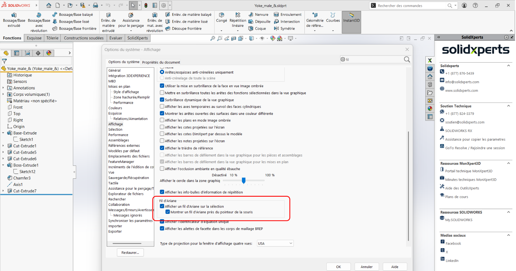Open Propriétés du document tab
This screenshot has width=516, height=271.
click(x=161, y=62)
